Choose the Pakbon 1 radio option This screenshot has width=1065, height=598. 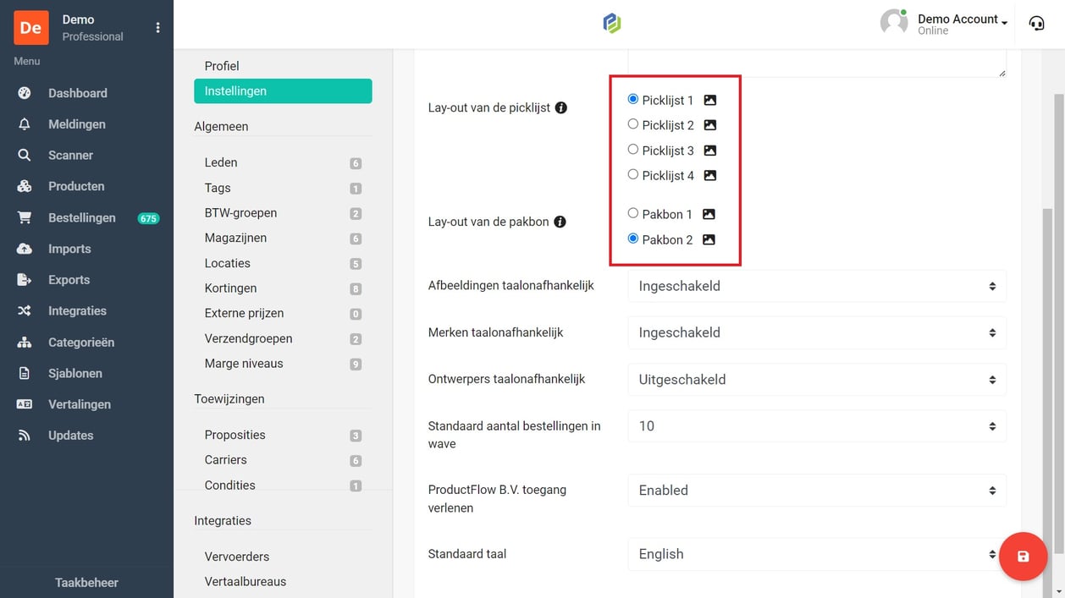coord(633,213)
